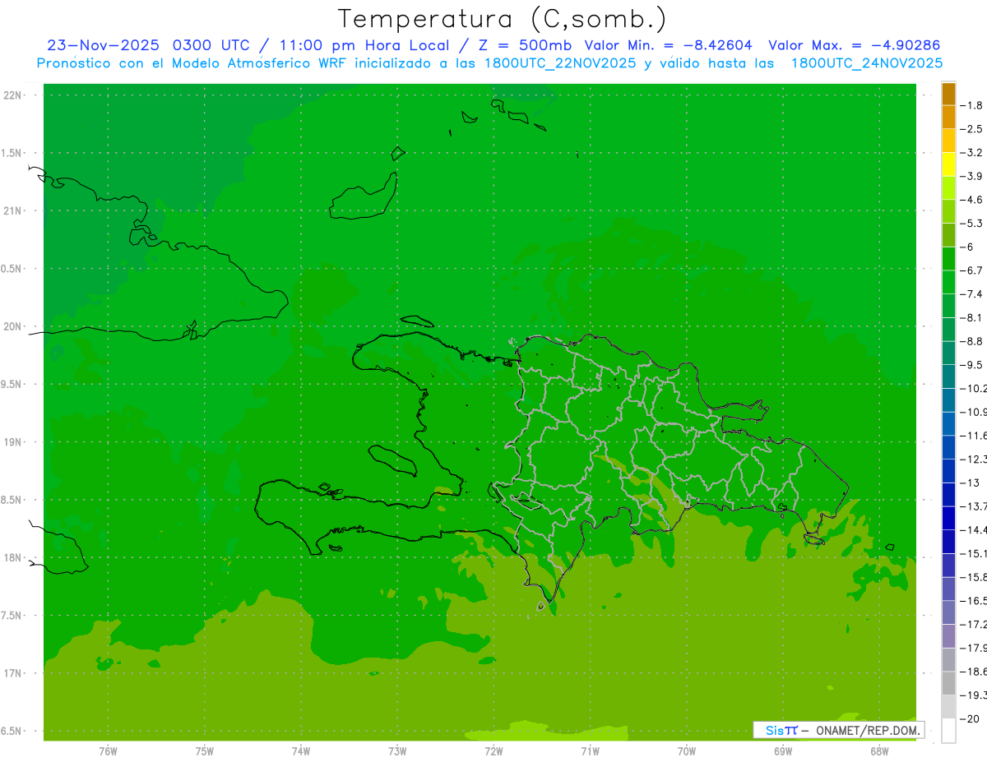The image size is (987, 762).
Task: Click the 73W longitude axis label
Action: tap(397, 751)
